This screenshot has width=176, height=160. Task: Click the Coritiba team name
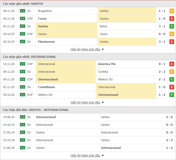point(103,72)
